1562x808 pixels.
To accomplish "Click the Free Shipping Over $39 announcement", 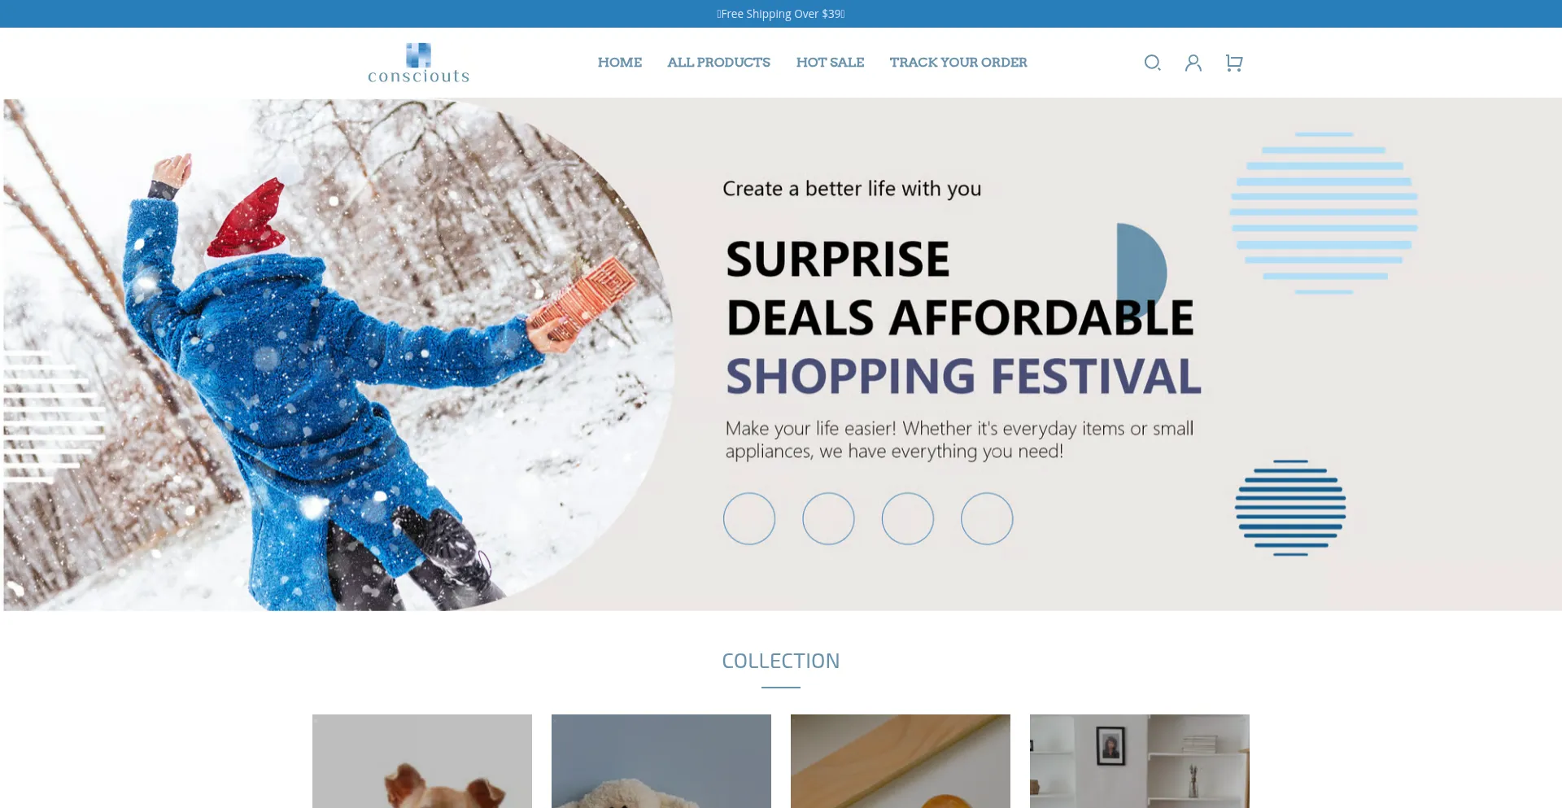I will 781,14.
